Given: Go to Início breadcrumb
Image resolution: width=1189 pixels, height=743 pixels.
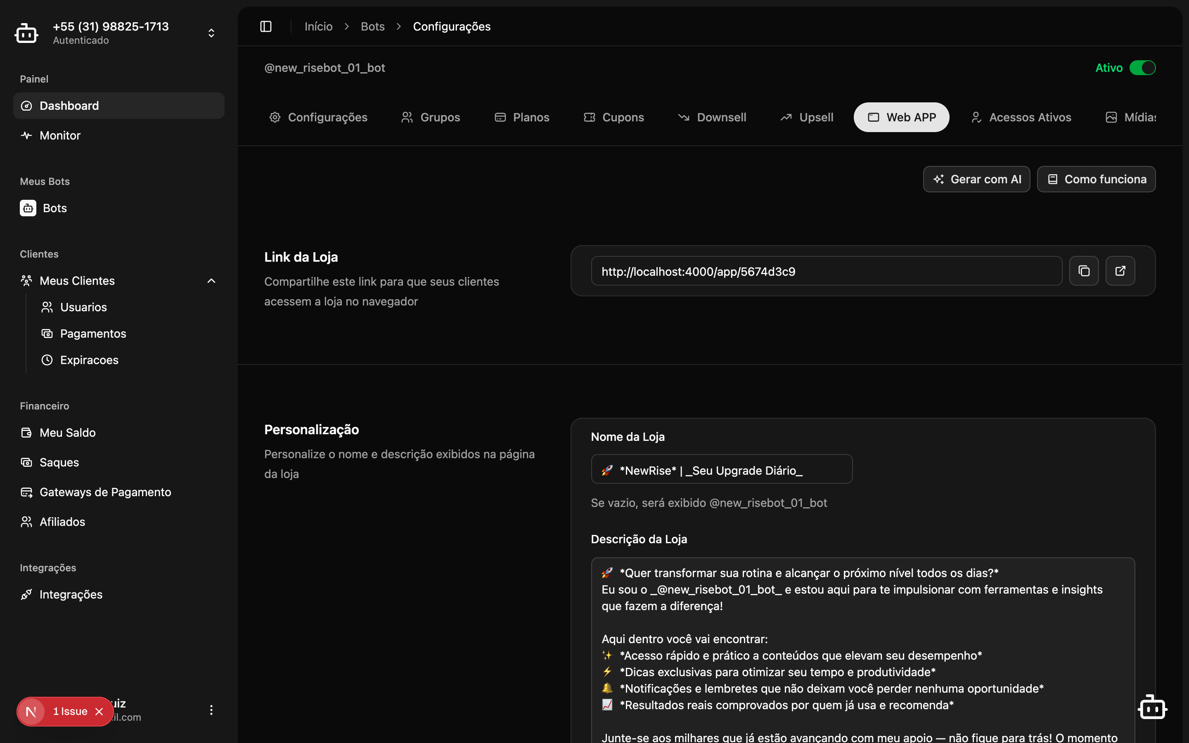Looking at the screenshot, I should (318, 26).
